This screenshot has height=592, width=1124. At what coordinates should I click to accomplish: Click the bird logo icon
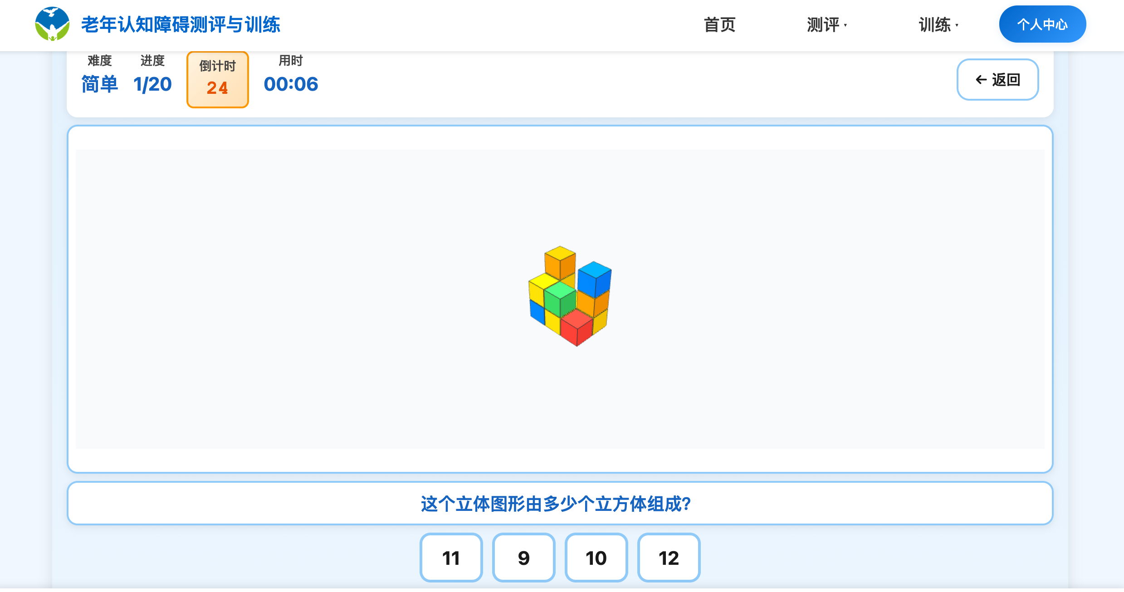[53, 24]
